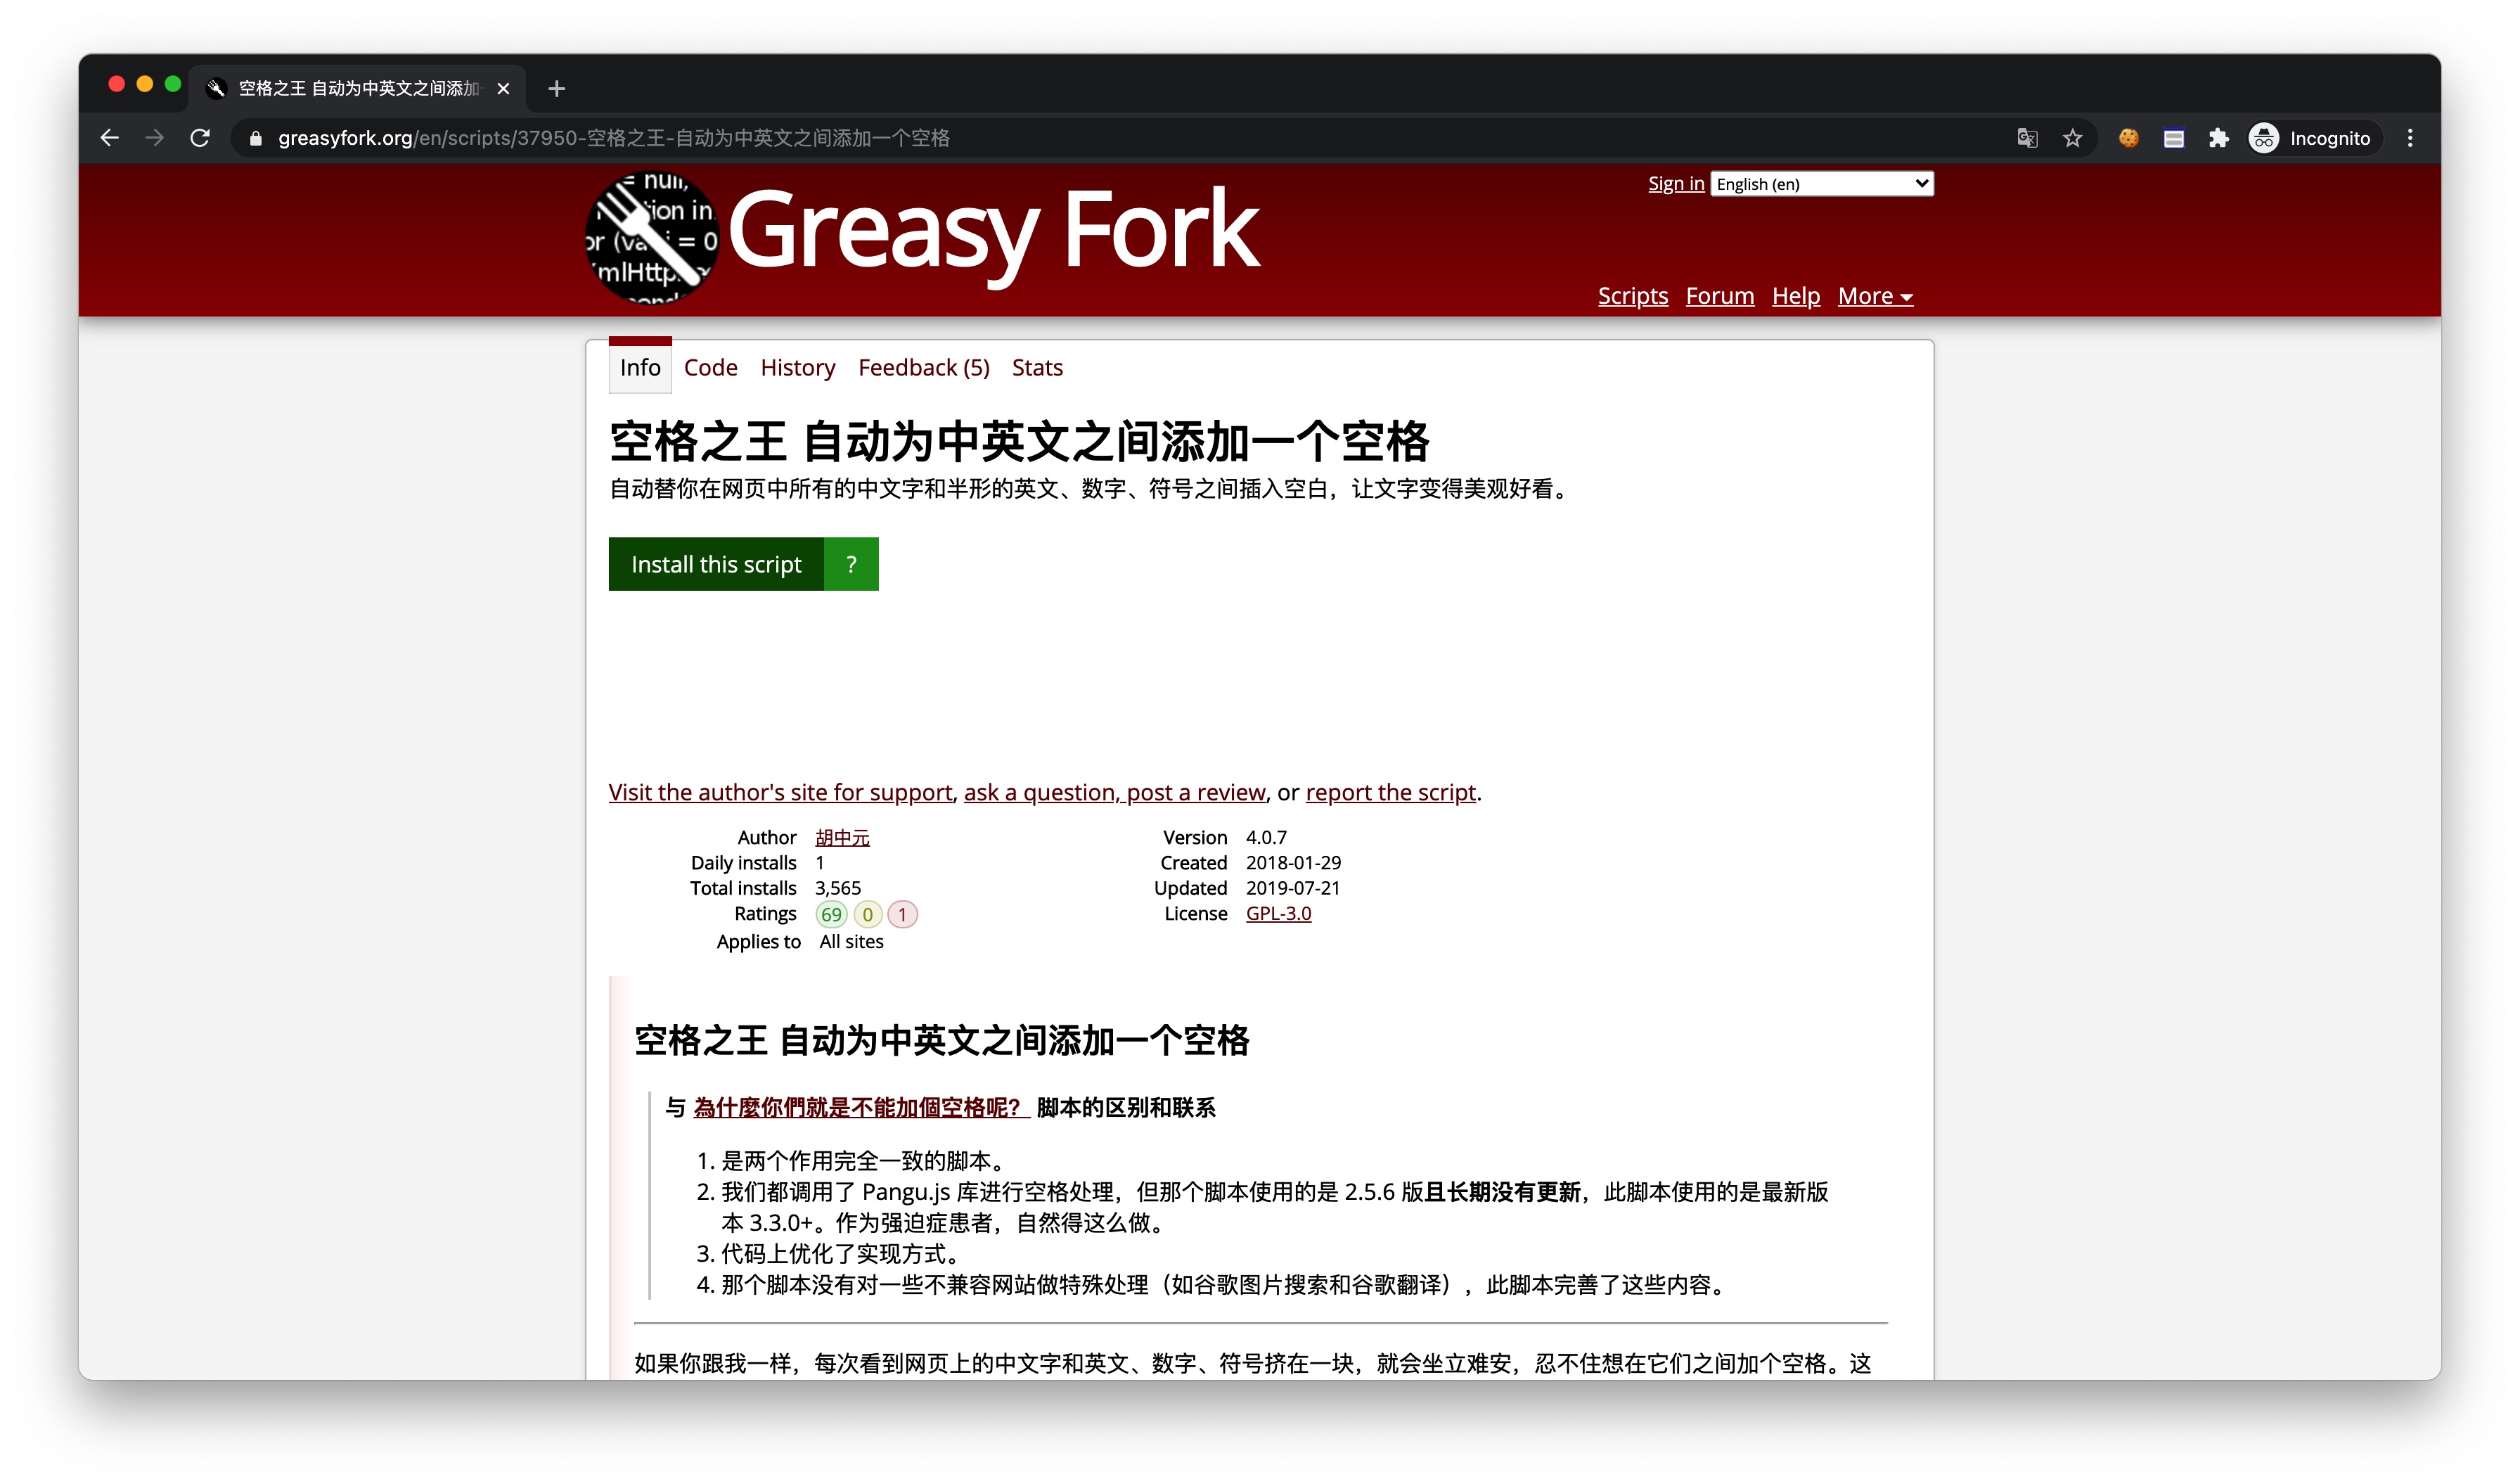Viewport: 2520px width, 1484px height.
Task: Click the version value 4.0.7
Action: (1266, 838)
